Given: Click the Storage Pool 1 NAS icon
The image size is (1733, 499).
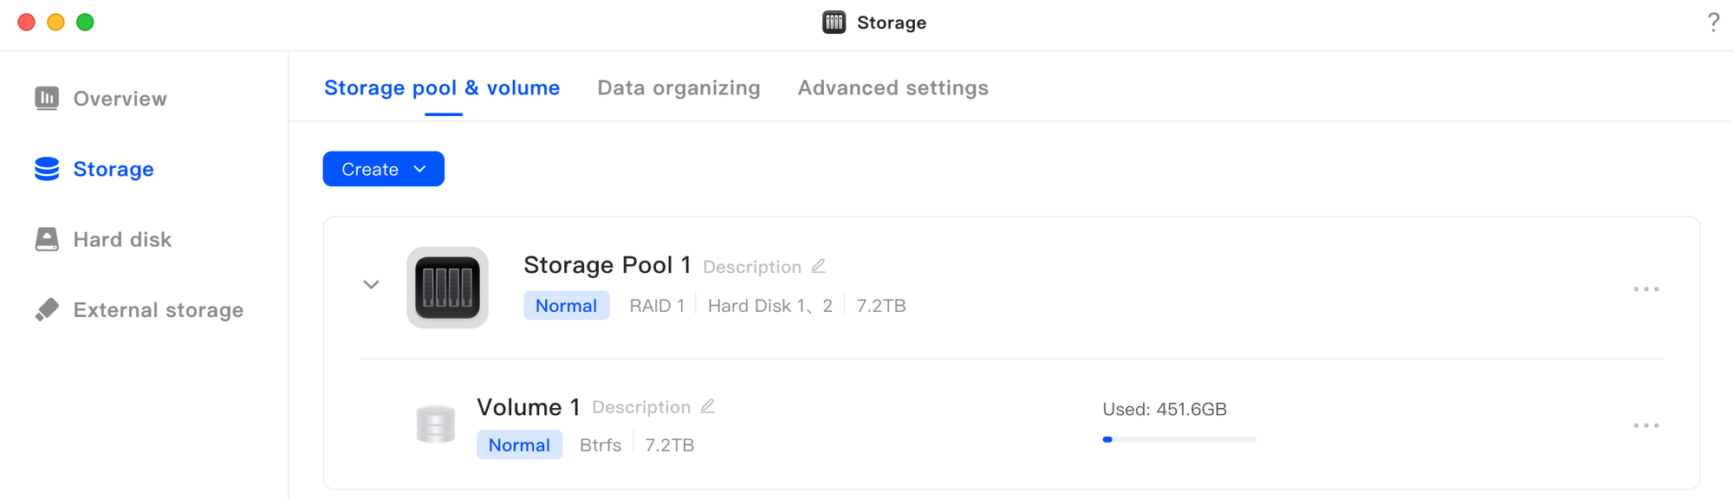Looking at the screenshot, I should coord(447,288).
